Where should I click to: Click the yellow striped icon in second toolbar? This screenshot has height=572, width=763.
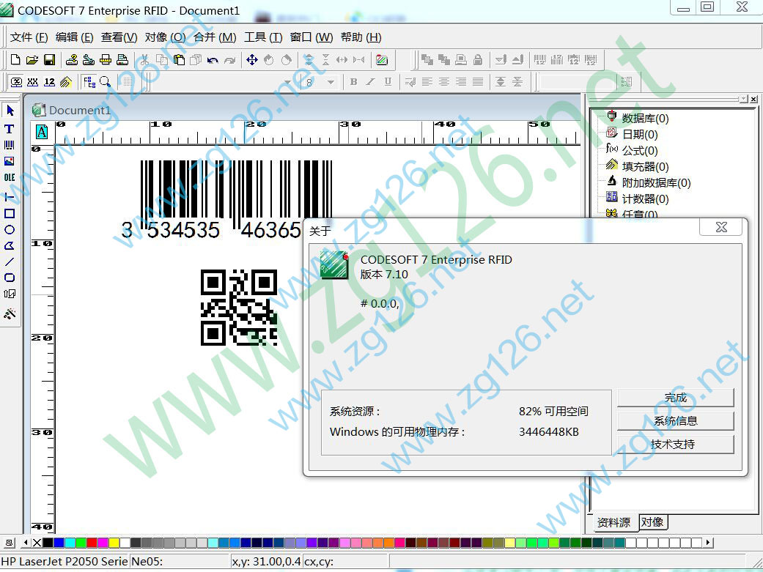tap(66, 82)
